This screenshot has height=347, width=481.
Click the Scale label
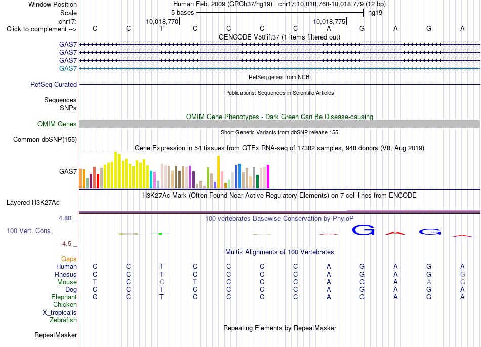pos(68,13)
